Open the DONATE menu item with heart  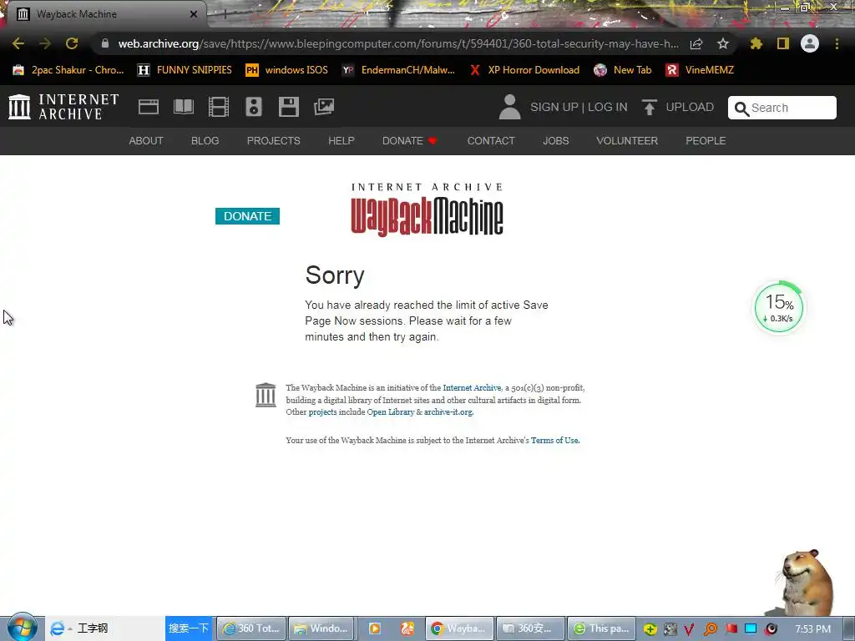tap(410, 140)
